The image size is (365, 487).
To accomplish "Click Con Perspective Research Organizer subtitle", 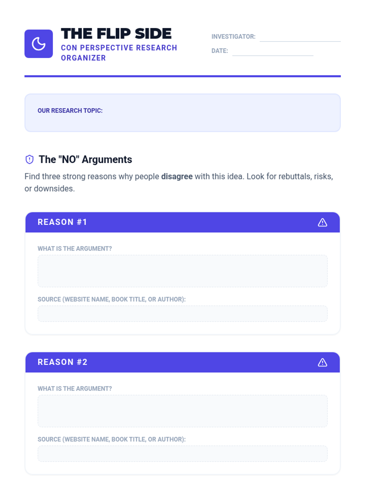I will (119, 53).
